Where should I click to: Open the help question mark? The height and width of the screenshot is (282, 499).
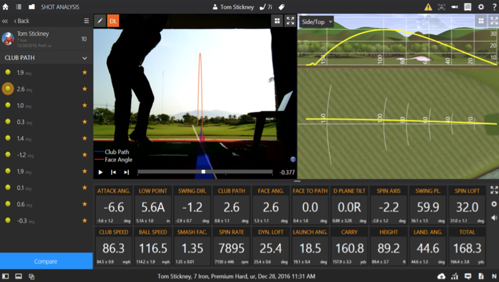tap(494, 7)
